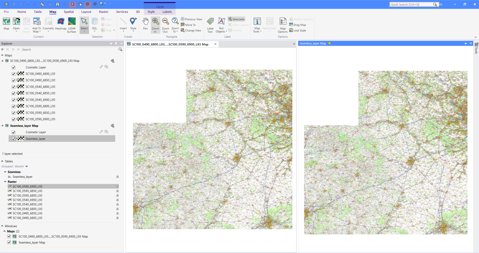479x253 pixels.
Task: Hide the SC100_0540_6900_L93 layer
Action: point(13,100)
